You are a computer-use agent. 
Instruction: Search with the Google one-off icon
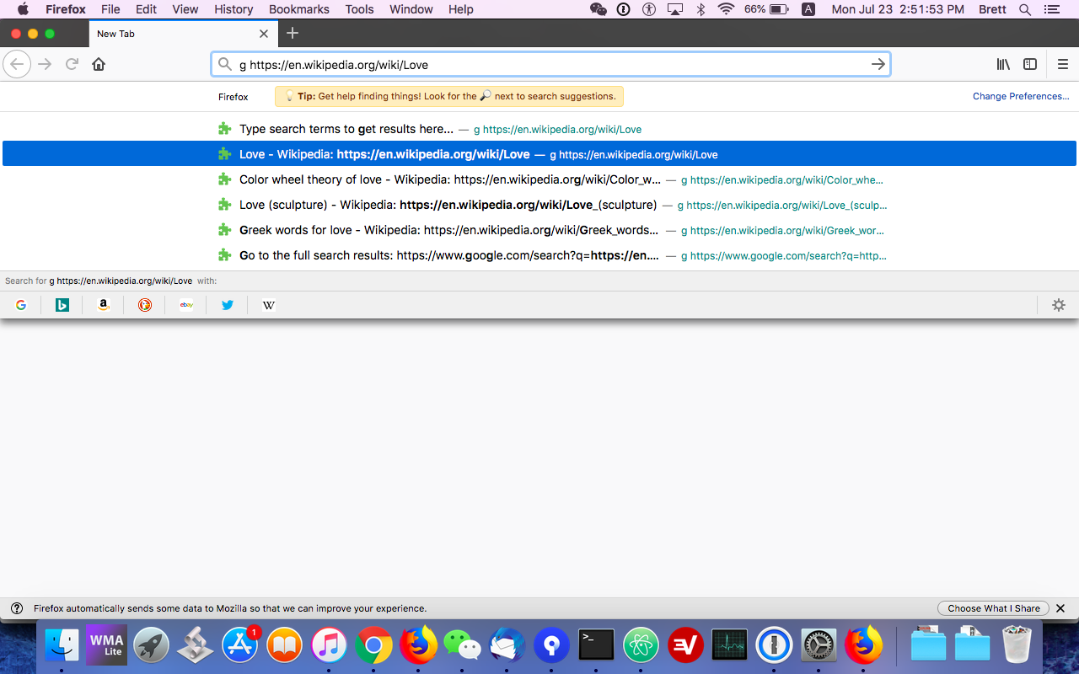(x=21, y=305)
